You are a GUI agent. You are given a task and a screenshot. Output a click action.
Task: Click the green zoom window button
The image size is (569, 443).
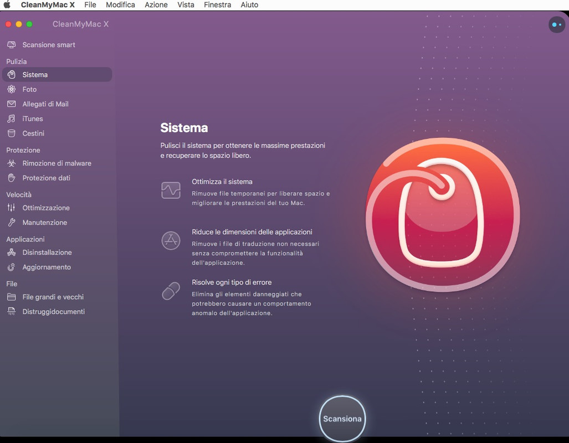29,24
